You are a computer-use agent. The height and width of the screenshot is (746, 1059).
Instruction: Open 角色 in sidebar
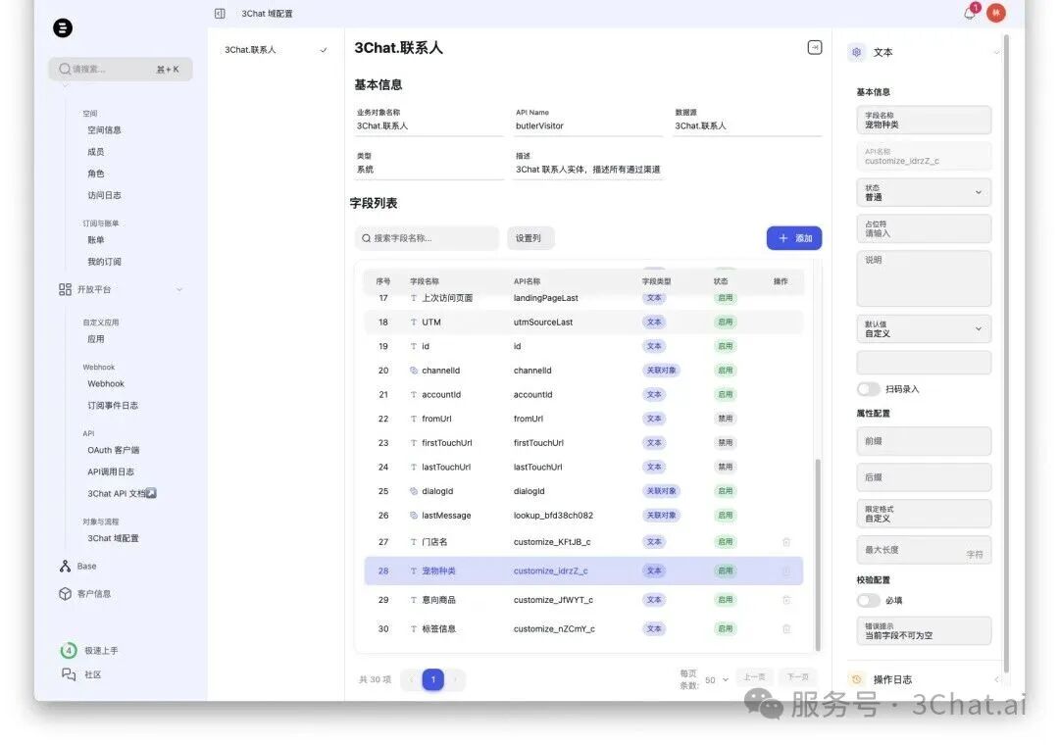point(96,174)
